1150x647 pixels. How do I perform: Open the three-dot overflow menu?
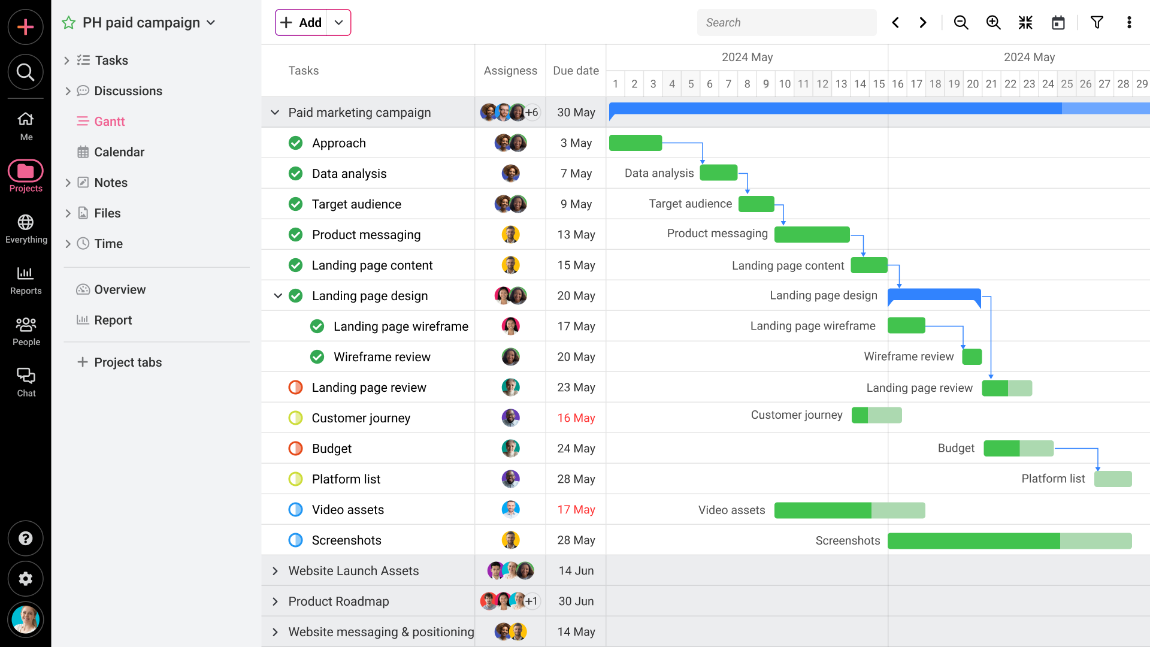1129,22
